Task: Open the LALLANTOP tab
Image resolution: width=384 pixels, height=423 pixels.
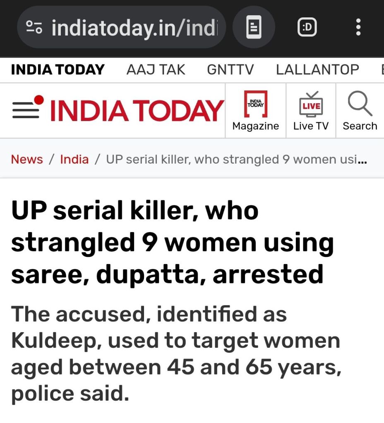Action: [317, 69]
